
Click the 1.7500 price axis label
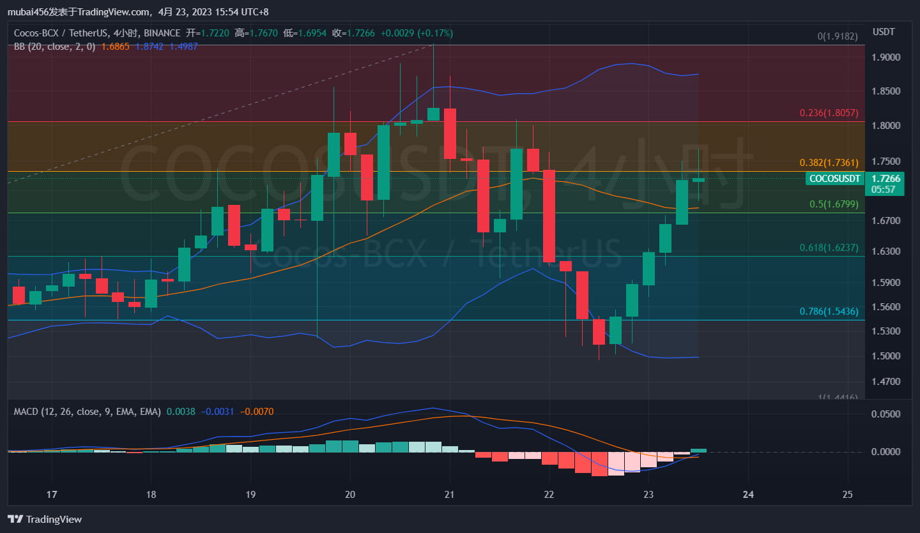point(885,162)
